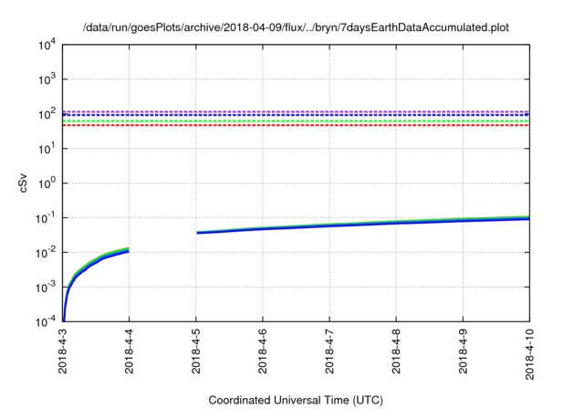The height and width of the screenshot is (409, 584).
Task: Click the 10^2 y-axis tick label
Action: [47, 113]
